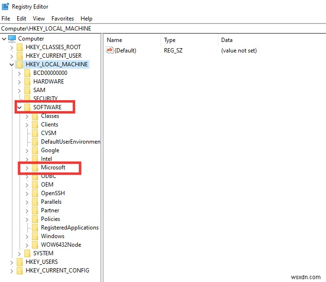Click the Parallels folder icon
326x282 pixels.
(35, 202)
